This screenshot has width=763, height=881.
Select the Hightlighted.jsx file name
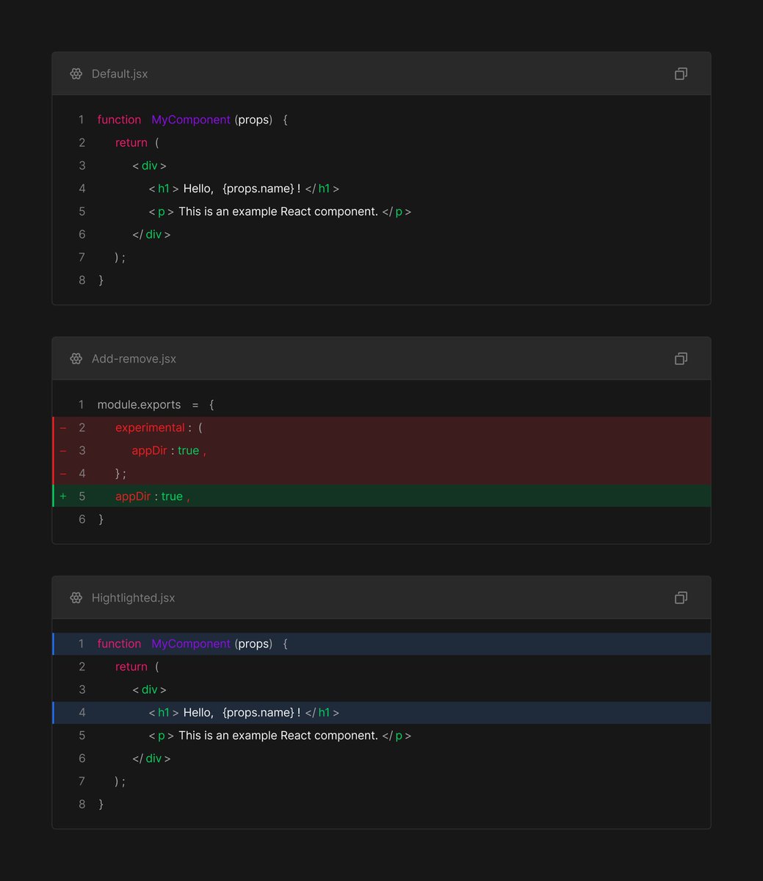coord(133,598)
